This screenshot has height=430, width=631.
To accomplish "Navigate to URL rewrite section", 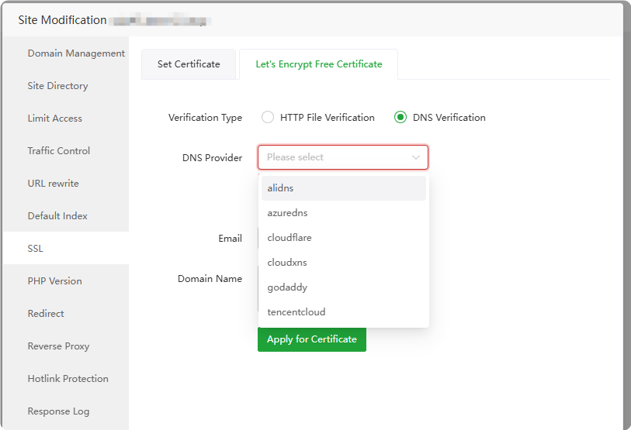I will [x=54, y=184].
